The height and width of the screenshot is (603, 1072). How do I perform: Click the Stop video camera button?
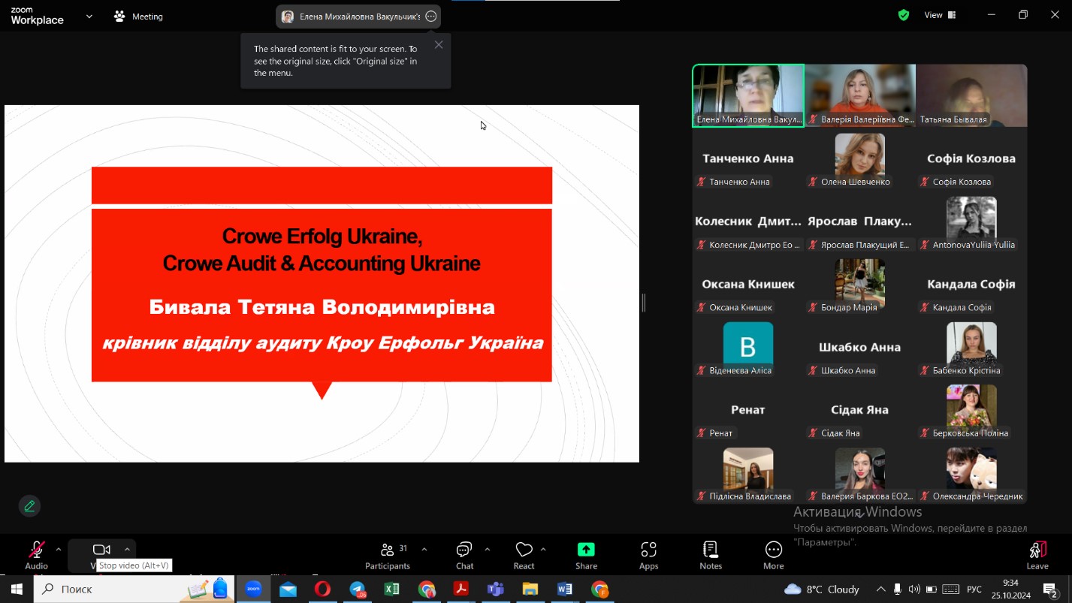[101, 550]
